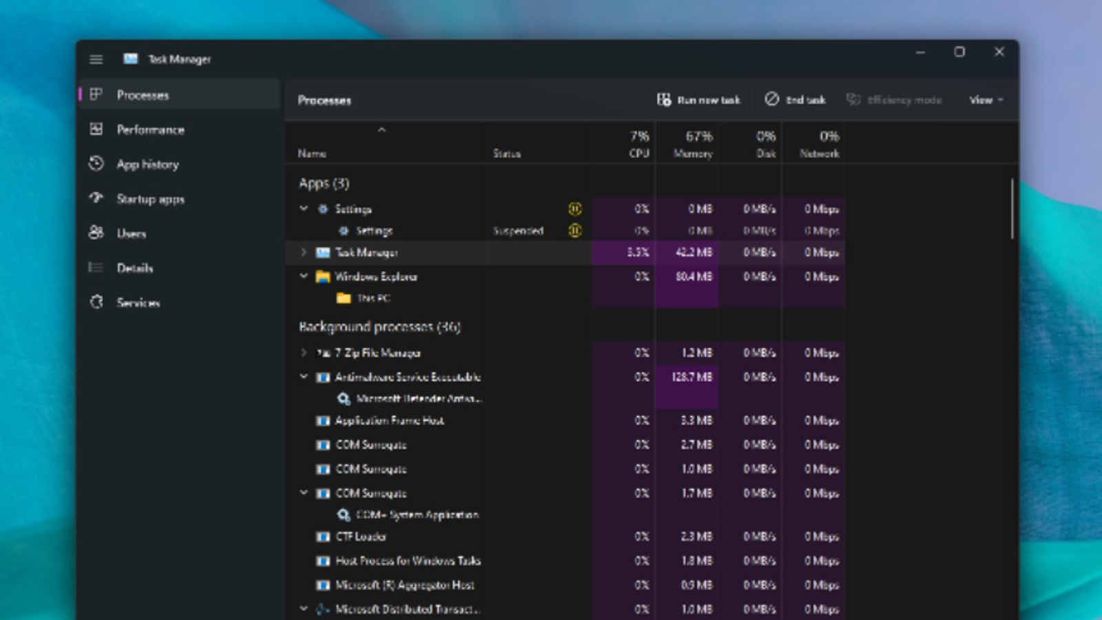
Task: Collapse the Microsoft Distributed Transact... group
Action: pyautogui.click(x=304, y=608)
